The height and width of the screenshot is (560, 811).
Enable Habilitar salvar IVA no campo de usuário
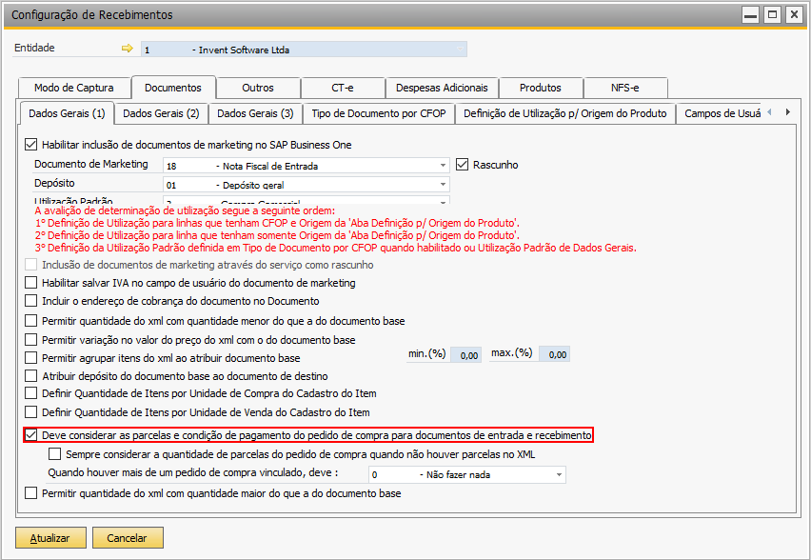31,283
